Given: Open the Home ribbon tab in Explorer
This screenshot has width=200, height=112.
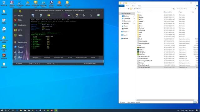Looking at the screenshot, I should (127, 6).
